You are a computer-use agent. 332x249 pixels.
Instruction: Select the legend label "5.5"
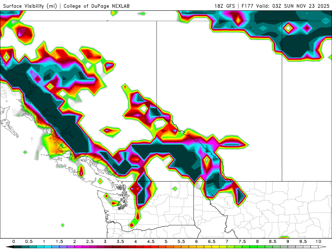click(x=181, y=242)
